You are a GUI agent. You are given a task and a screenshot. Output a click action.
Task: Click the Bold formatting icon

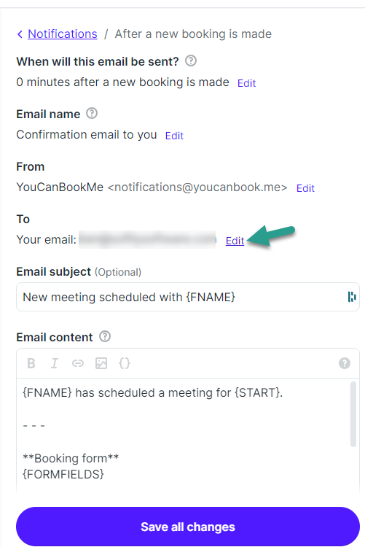(31, 363)
